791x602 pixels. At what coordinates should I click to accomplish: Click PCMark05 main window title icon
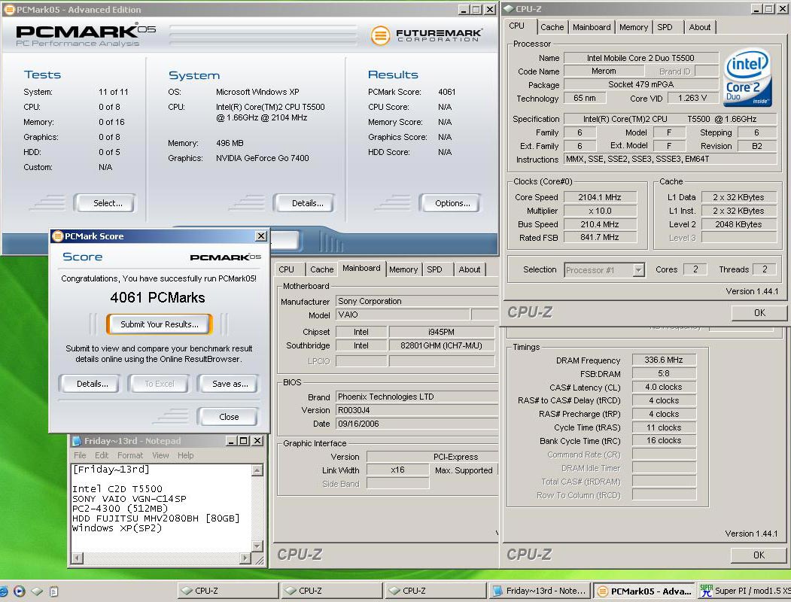click(x=9, y=9)
